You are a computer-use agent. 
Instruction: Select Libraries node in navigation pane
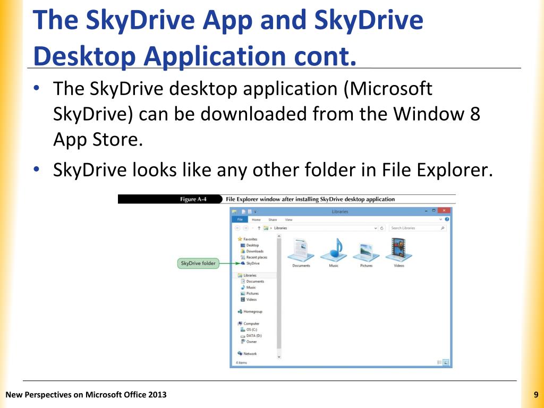coord(247,275)
